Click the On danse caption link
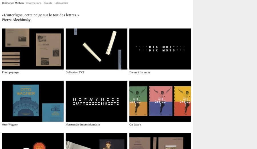Screen dimensions: 257x149 point(135,124)
